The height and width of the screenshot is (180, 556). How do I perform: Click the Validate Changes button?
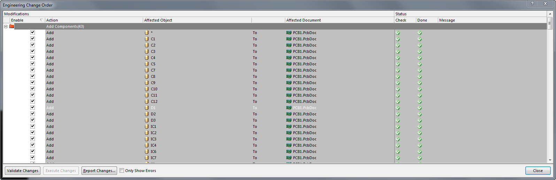click(23, 171)
